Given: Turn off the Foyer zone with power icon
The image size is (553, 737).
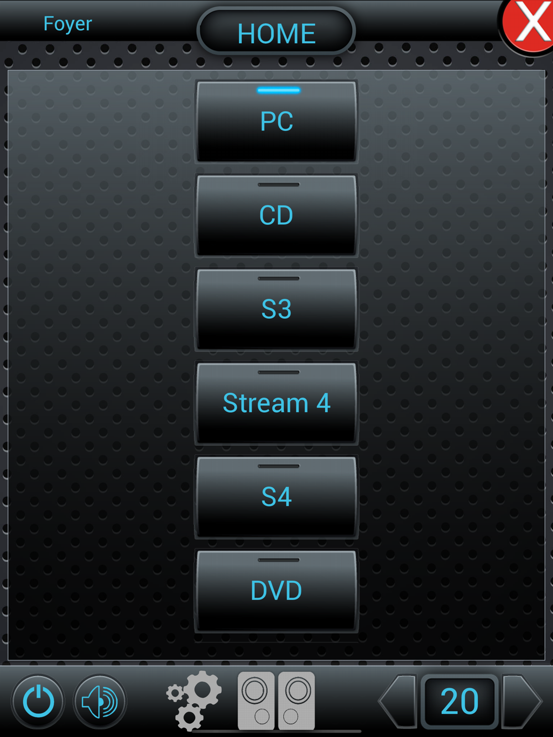Looking at the screenshot, I should [x=38, y=702].
